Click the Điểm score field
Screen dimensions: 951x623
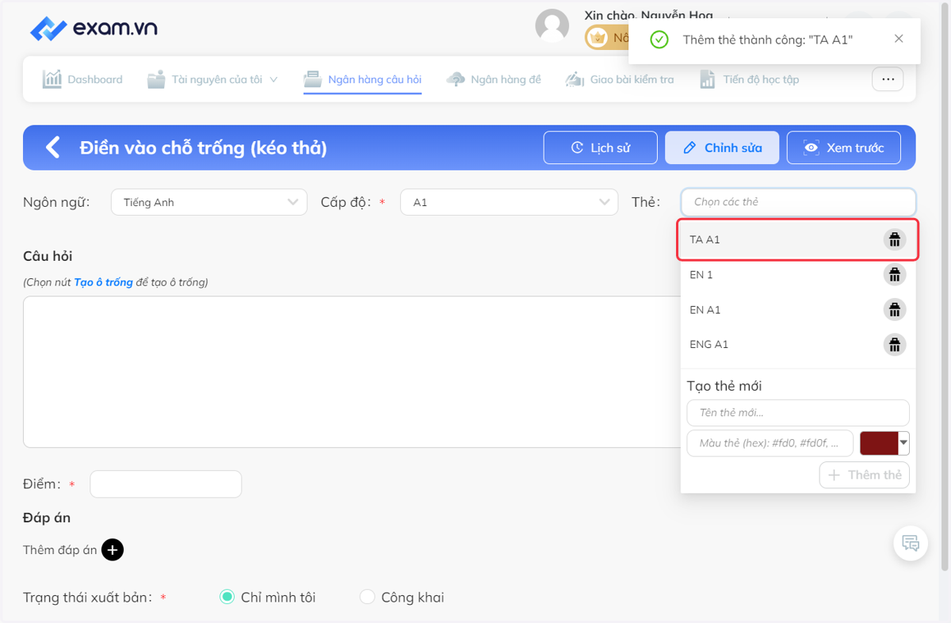(166, 484)
